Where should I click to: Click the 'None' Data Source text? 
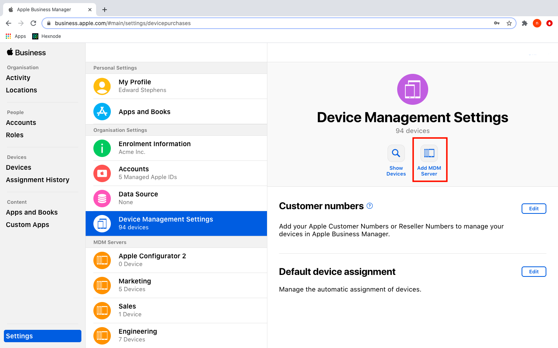pos(126,202)
